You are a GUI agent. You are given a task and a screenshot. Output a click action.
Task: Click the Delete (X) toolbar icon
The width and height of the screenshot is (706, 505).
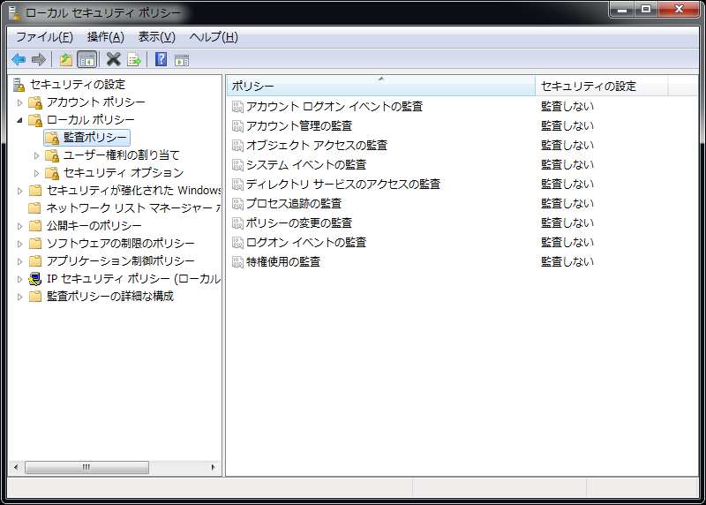(114, 59)
